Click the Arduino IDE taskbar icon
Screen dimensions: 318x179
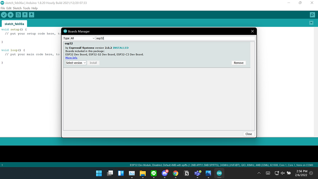click(x=219, y=173)
